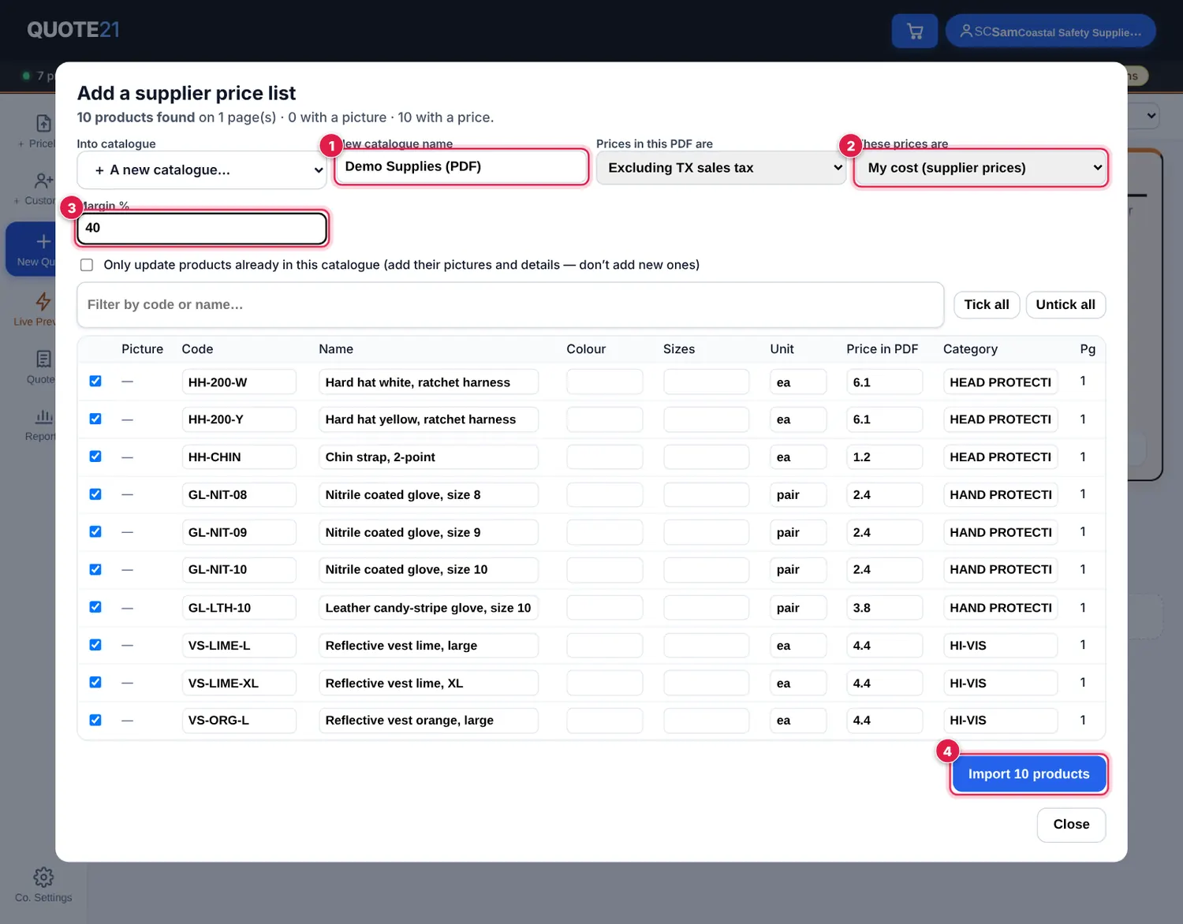This screenshot has width=1183, height=924.
Task: Expand the These prices are dropdown
Action: (981, 168)
